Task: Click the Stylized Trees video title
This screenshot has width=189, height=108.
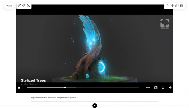Action: click(33, 80)
